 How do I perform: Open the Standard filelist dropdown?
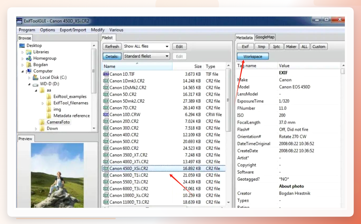(167, 56)
